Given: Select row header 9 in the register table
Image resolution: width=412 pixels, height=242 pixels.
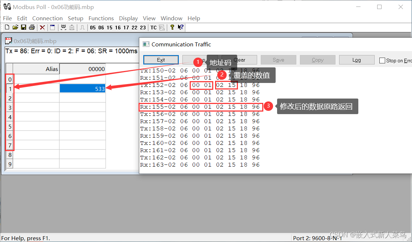Looking at the screenshot, I should click(x=10, y=164).
